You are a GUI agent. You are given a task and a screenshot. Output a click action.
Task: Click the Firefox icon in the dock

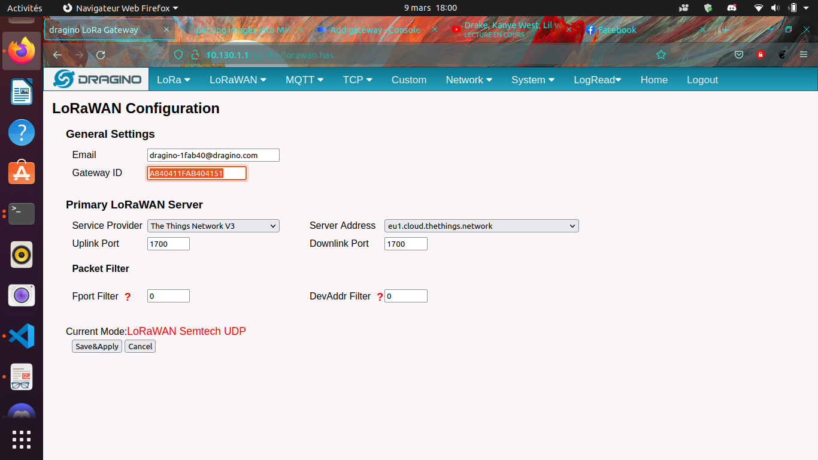(x=22, y=51)
